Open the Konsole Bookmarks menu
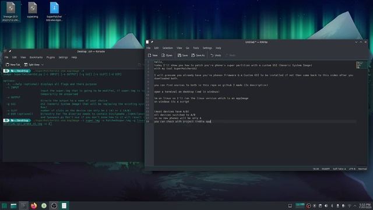 [x=36, y=57]
